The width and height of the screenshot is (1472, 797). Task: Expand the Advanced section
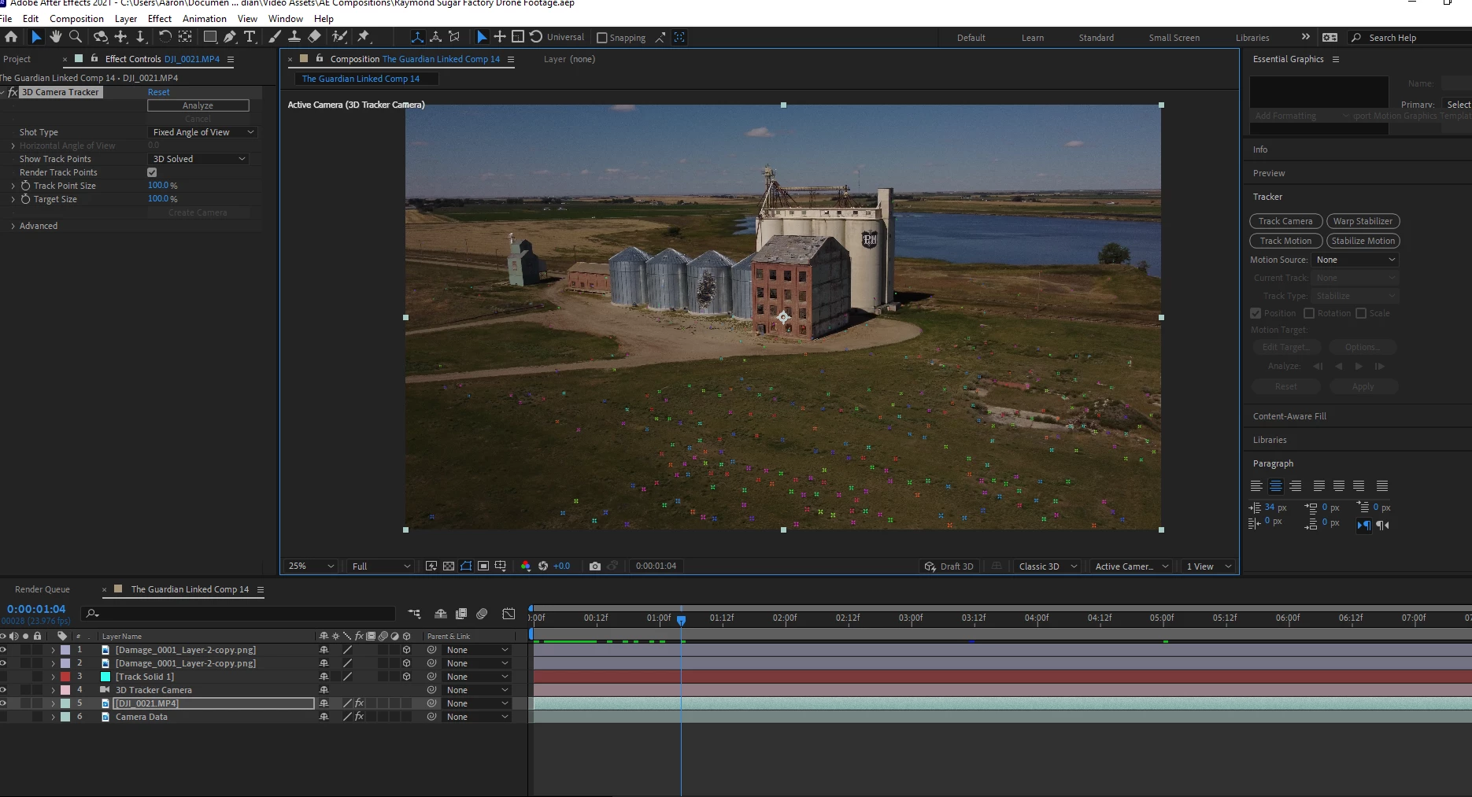pyautogui.click(x=13, y=226)
